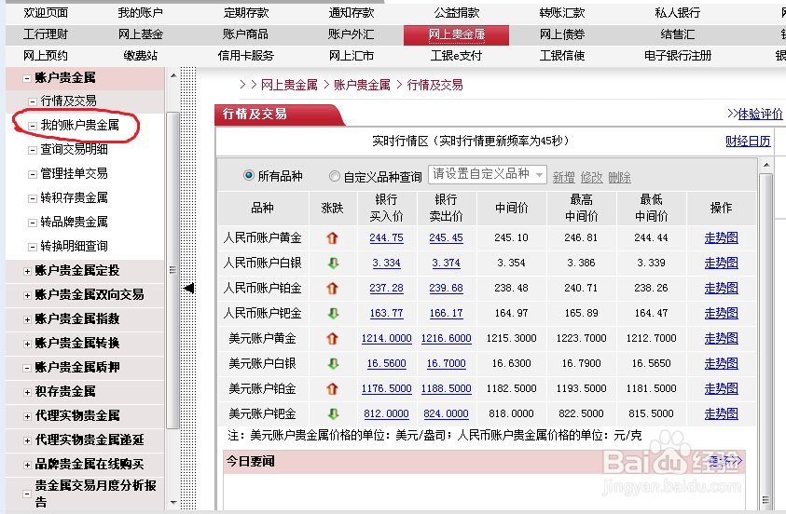Open 转积存贵金属 in sidebar
Viewport: 786px width, 514px height.
(74, 197)
